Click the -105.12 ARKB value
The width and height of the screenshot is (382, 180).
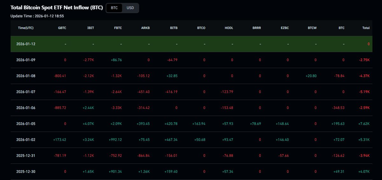point(144,76)
